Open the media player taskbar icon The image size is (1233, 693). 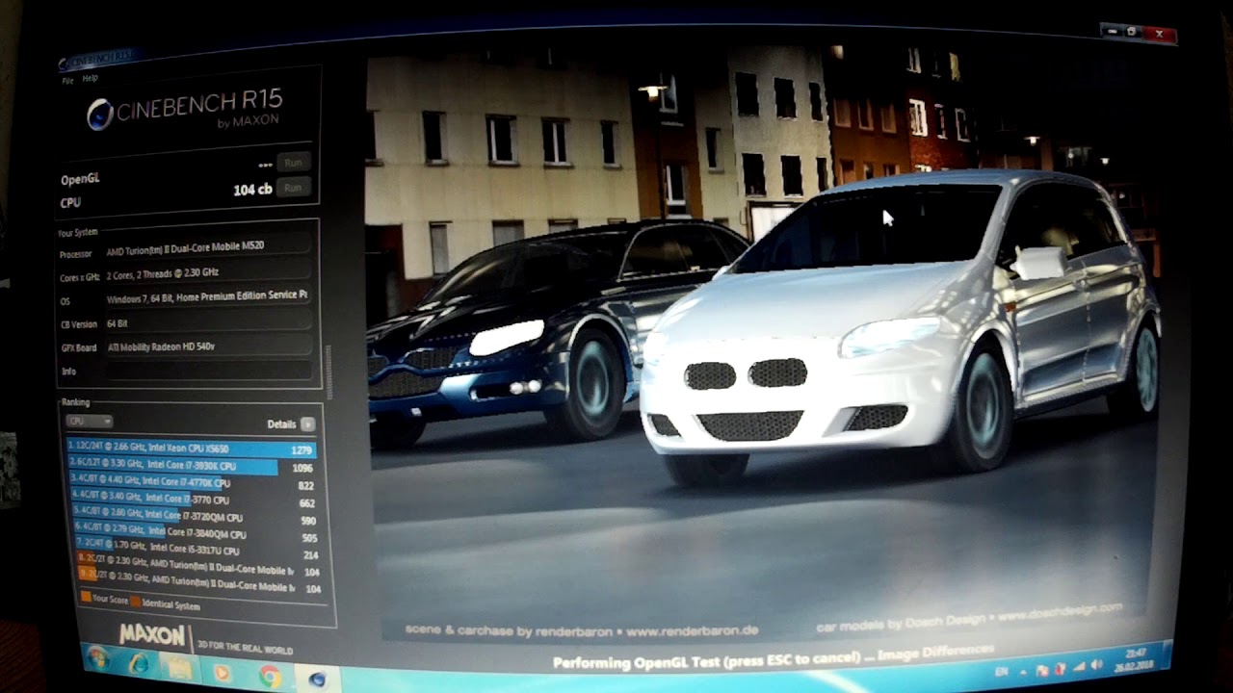(223, 673)
